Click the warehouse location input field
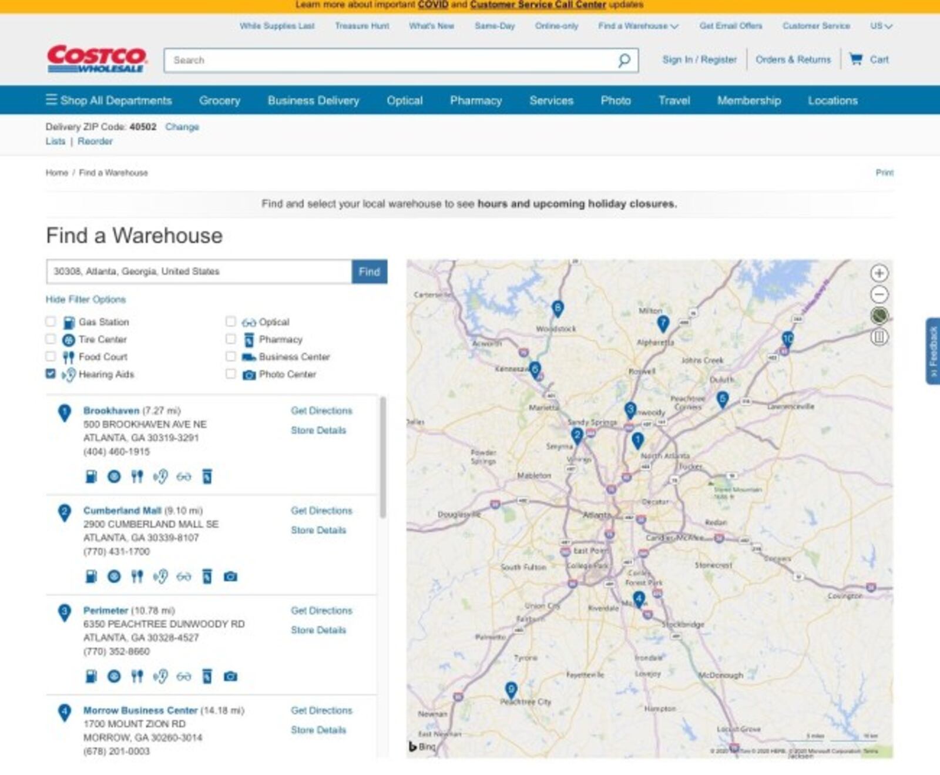This screenshot has width=940, height=775. pyautogui.click(x=199, y=271)
